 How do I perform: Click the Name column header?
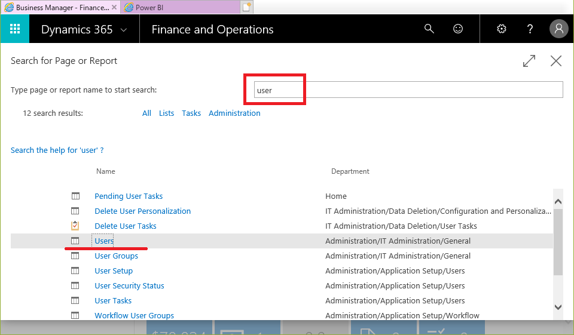point(105,171)
